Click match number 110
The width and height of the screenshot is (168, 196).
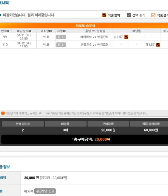click(x=5, y=45)
